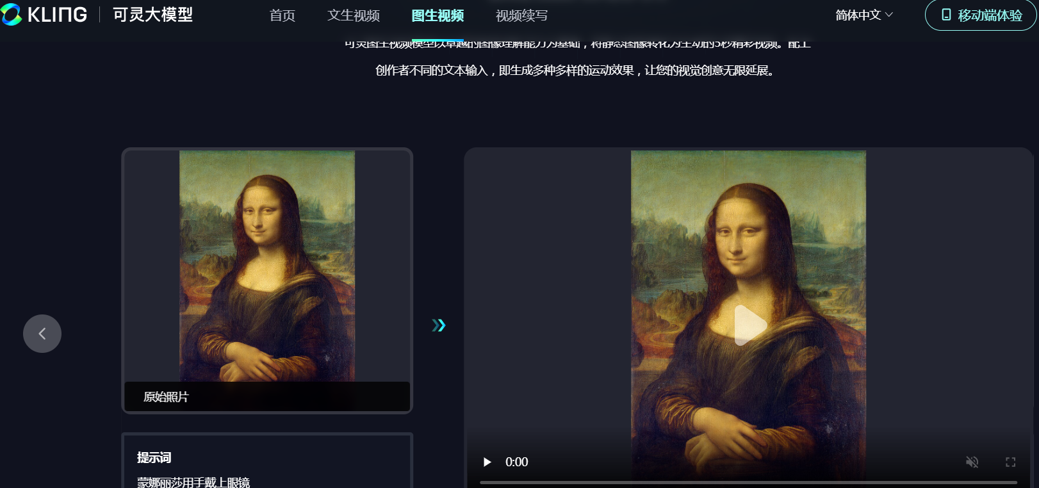The height and width of the screenshot is (488, 1039).
Task: Click the KLING logo icon
Action: pos(12,14)
